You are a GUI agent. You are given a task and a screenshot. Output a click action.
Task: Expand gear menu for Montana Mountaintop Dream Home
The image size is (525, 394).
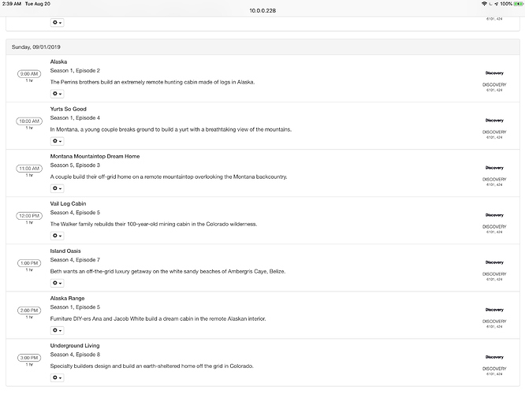(x=57, y=188)
